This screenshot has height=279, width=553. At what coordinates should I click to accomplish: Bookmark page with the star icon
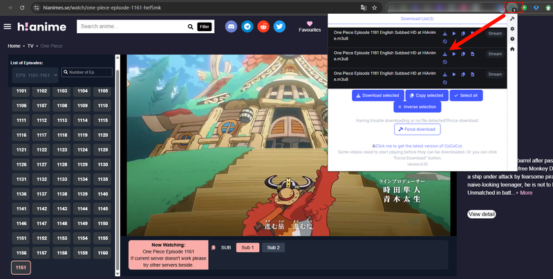375,8
